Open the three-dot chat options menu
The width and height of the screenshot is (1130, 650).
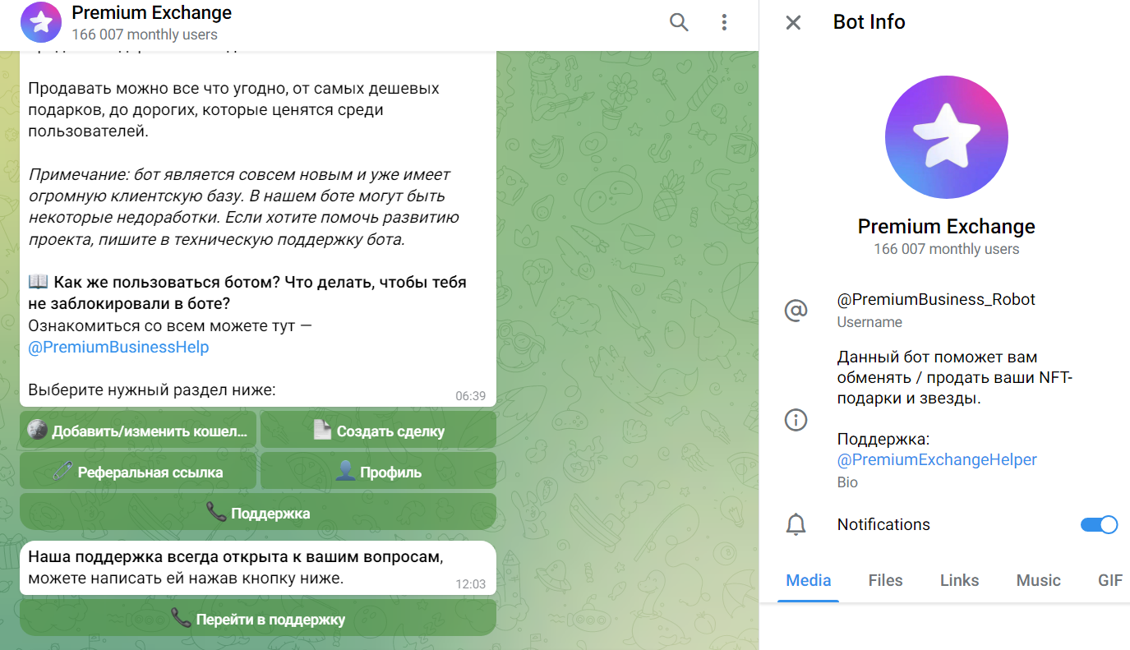point(724,22)
